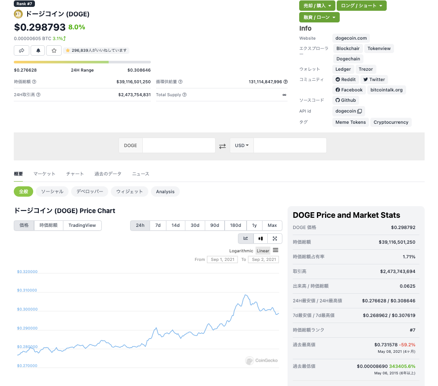This screenshot has height=386, width=438.
Task: Click the bell price alert icon
Action: click(38, 50)
